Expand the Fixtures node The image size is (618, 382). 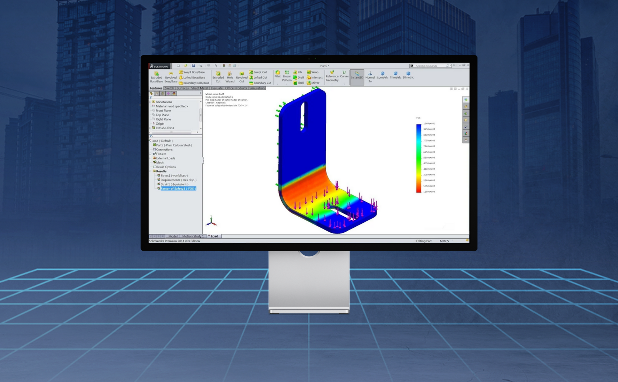(150, 154)
